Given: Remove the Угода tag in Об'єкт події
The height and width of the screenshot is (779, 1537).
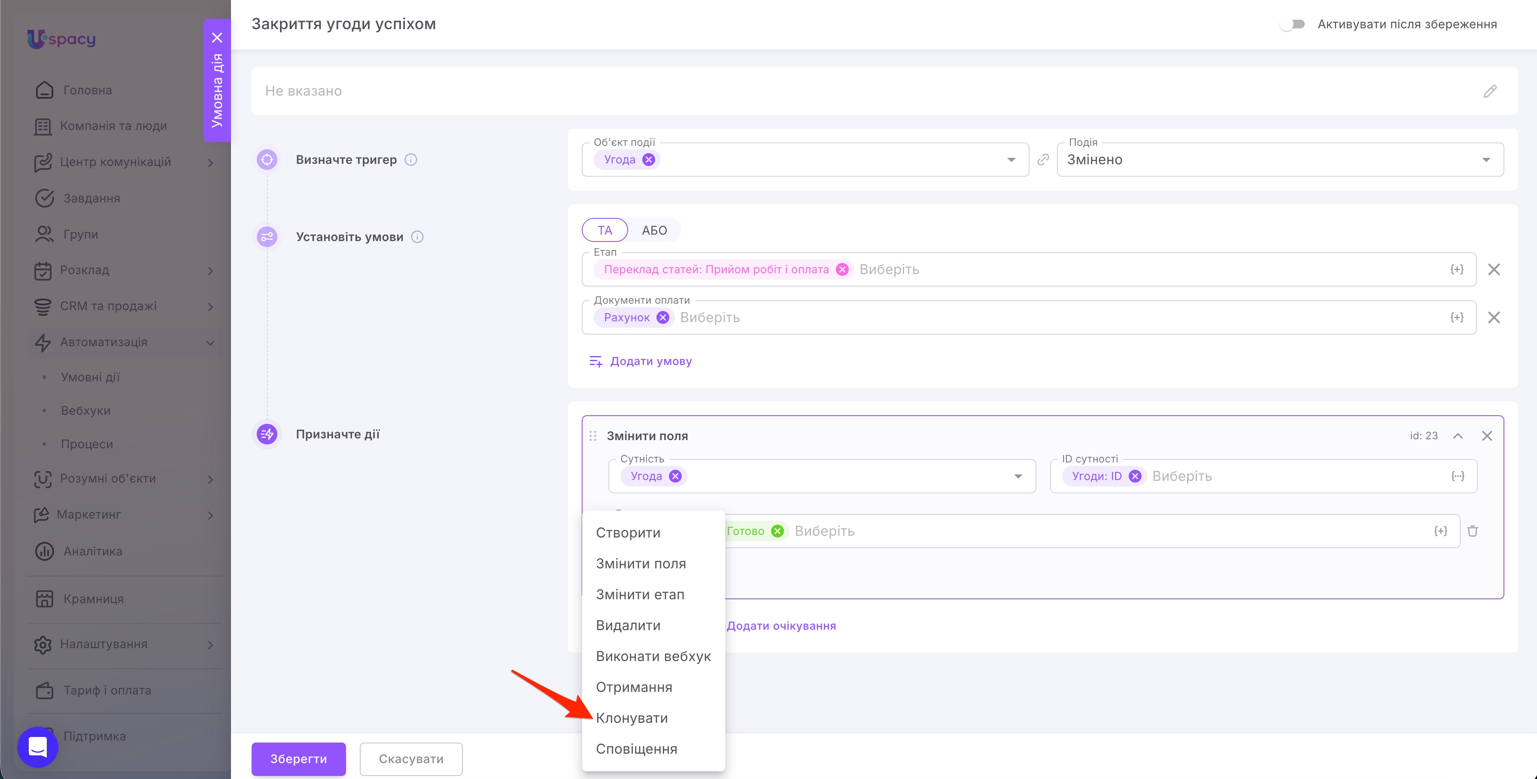Looking at the screenshot, I should click(x=649, y=160).
